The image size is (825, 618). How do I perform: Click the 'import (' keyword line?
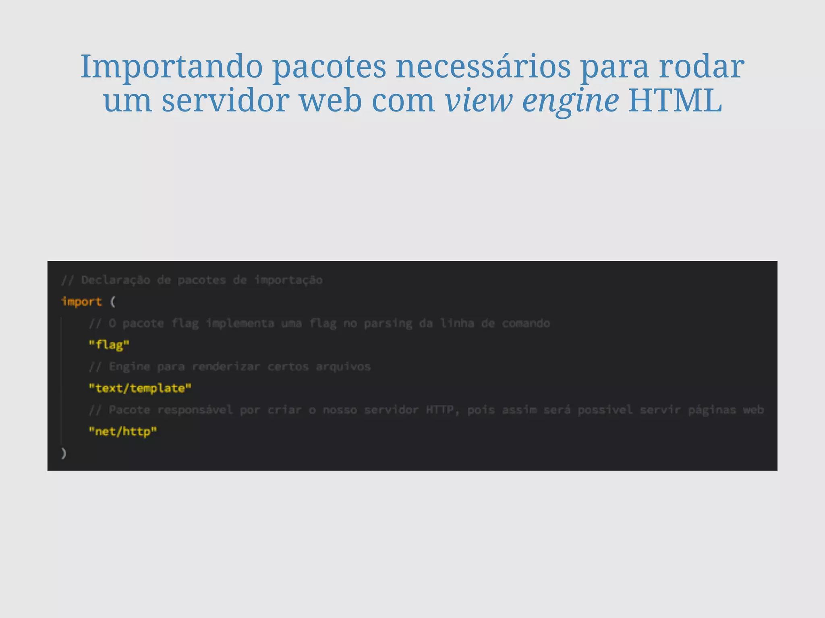[x=89, y=302]
